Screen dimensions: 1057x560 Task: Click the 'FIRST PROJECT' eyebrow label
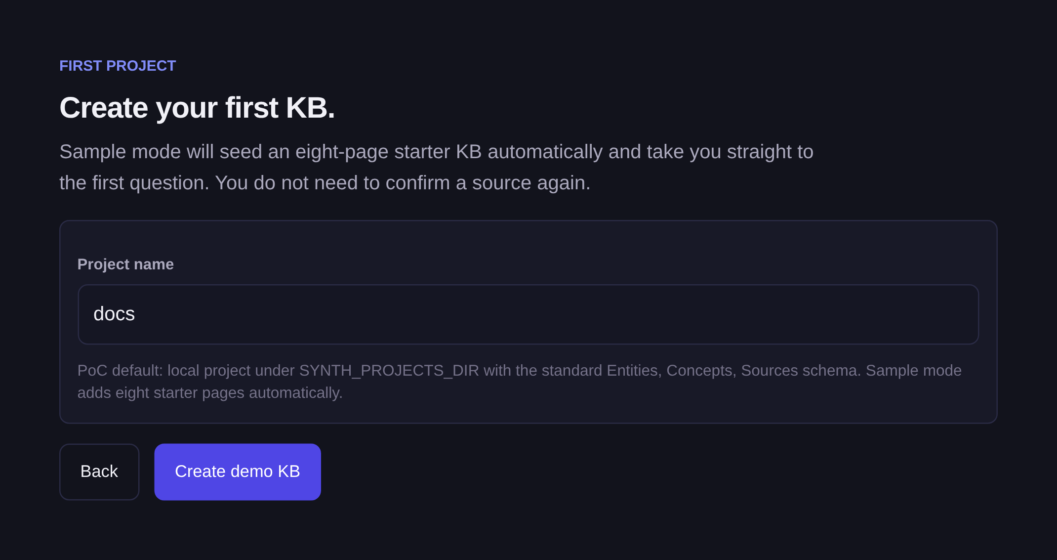118,66
